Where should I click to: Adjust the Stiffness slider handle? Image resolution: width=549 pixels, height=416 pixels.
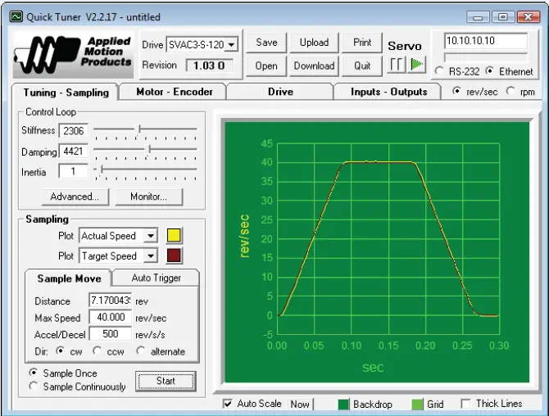138,129
